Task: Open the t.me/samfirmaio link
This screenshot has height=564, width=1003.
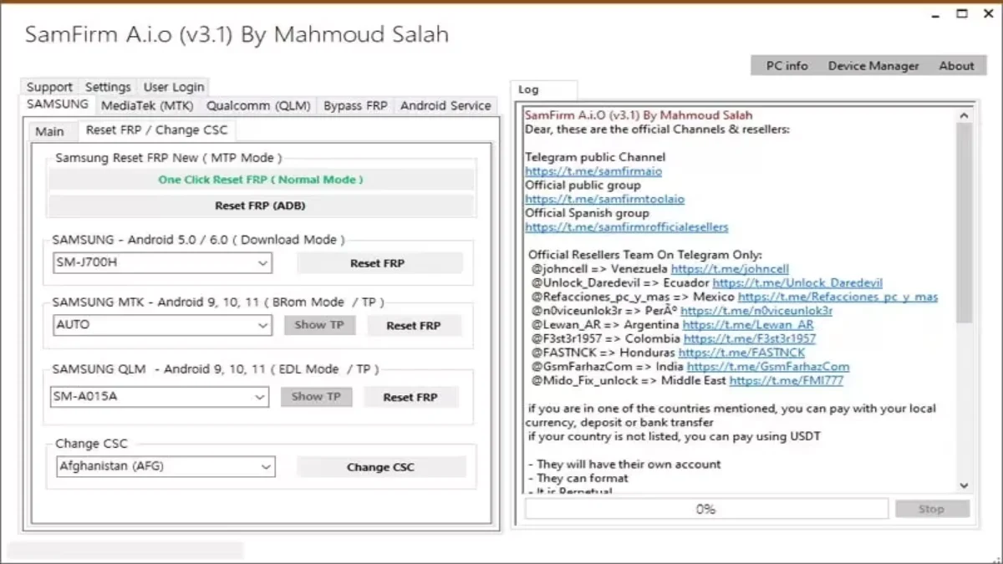Action: click(x=593, y=171)
